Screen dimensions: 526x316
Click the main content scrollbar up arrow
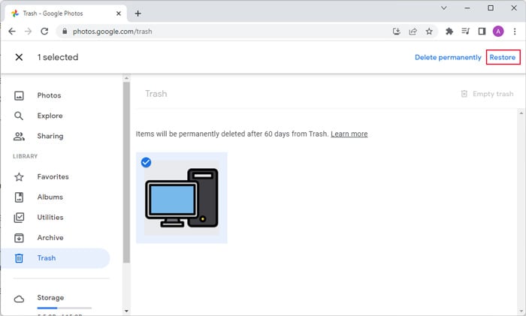tap(521, 113)
